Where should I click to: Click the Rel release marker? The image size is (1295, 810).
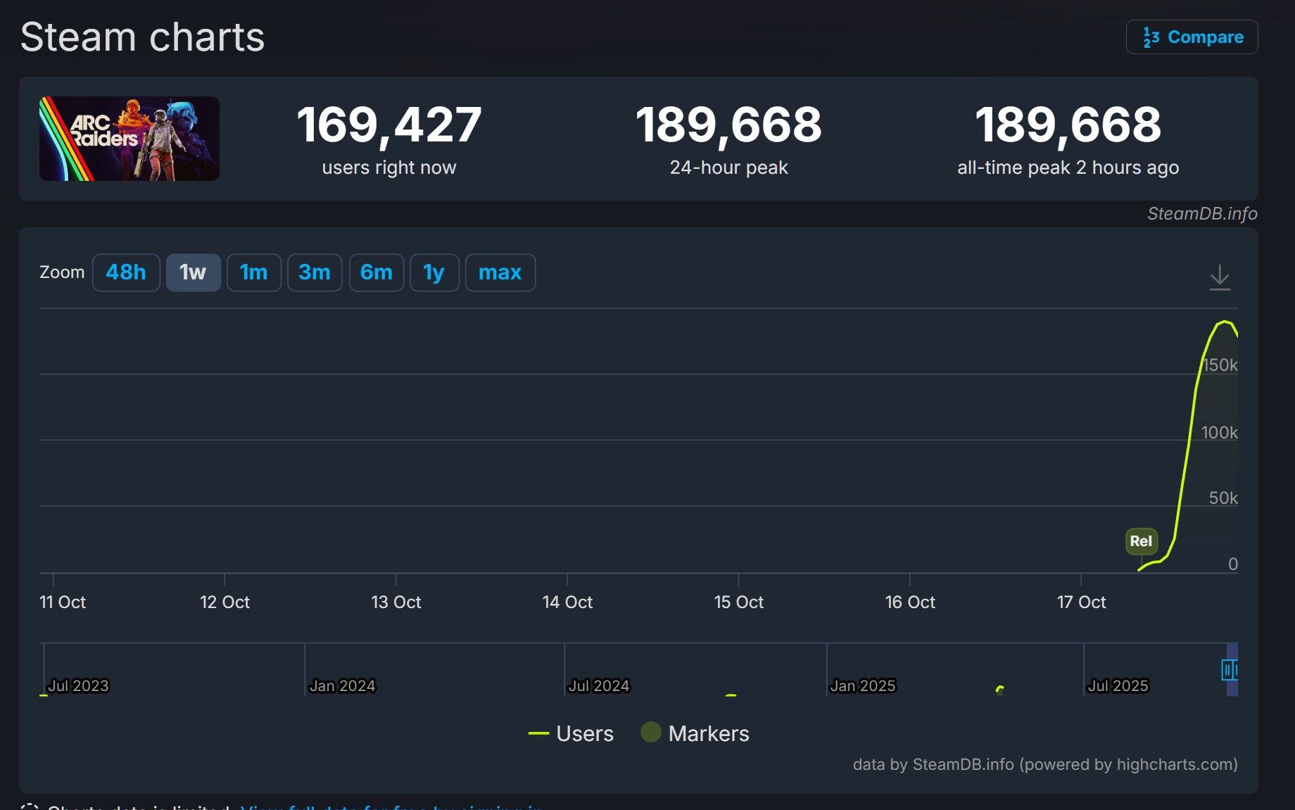click(1140, 541)
